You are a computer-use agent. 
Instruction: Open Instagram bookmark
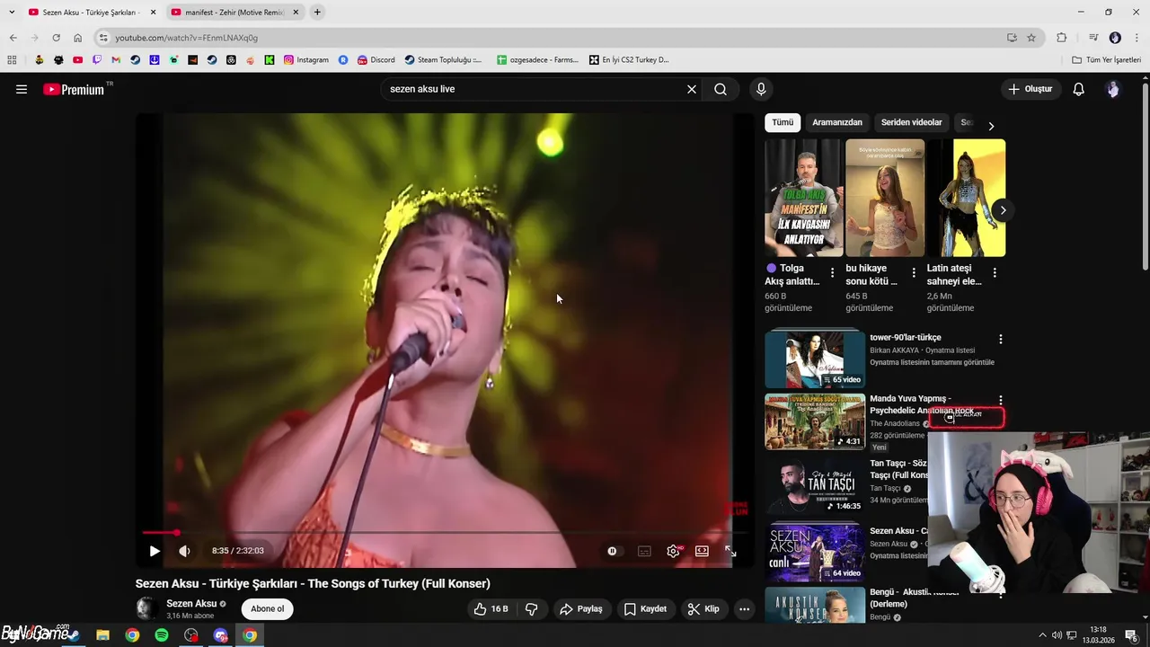[x=306, y=60]
